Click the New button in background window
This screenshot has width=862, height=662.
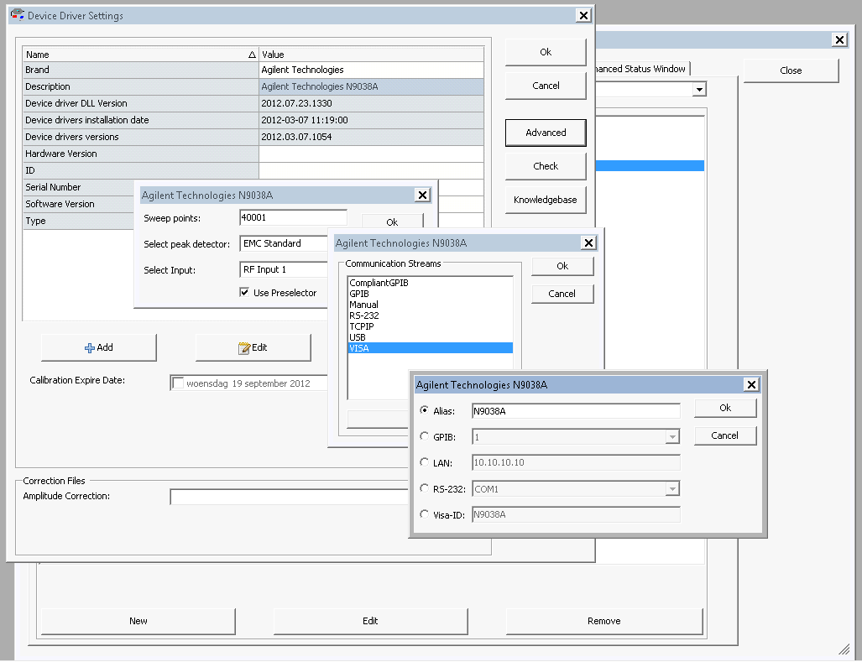click(x=138, y=621)
